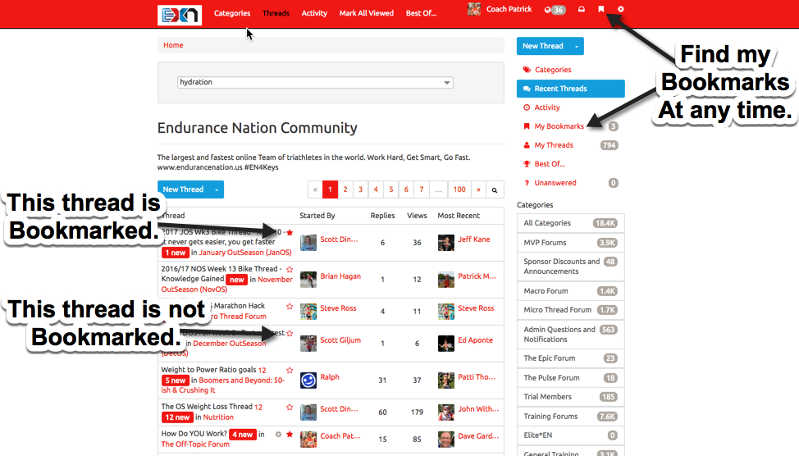Go to page 5 of threads
The image size is (799, 456).
pos(390,189)
